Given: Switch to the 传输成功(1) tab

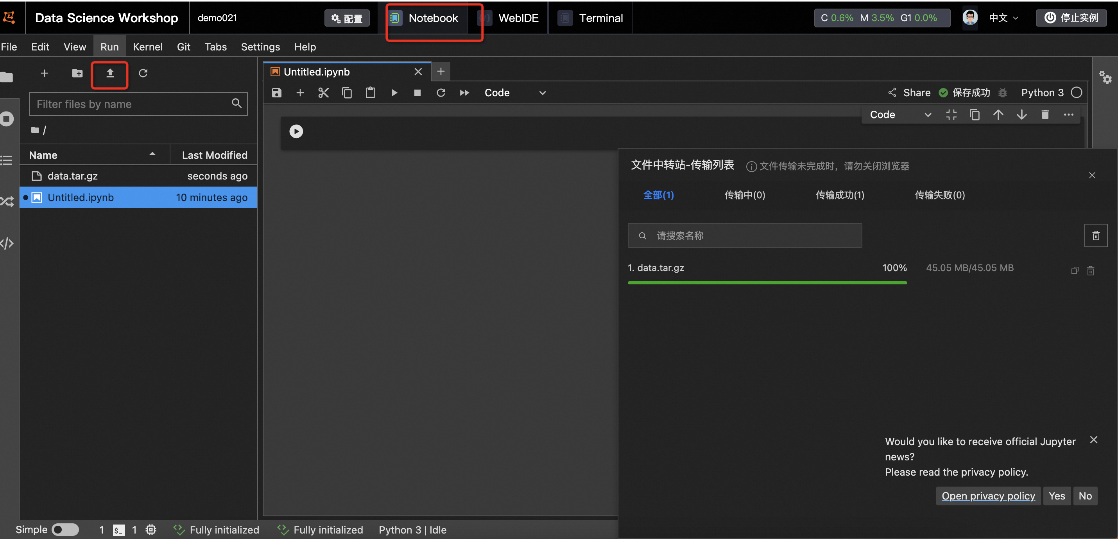Looking at the screenshot, I should (x=839, y=195).
